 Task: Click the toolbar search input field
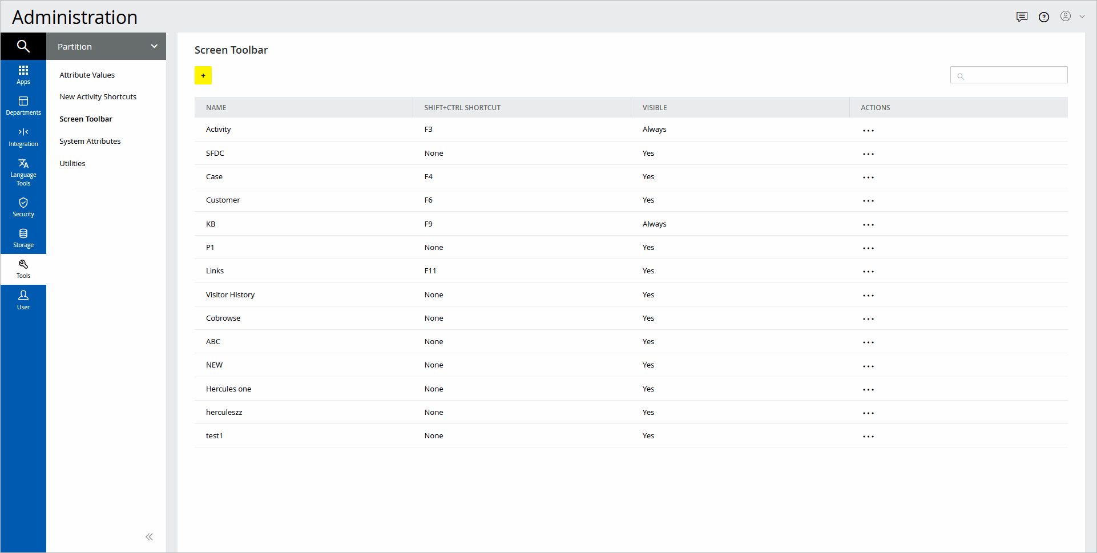point(1014,75)
